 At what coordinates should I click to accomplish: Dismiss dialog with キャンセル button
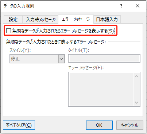click(130, 125)
